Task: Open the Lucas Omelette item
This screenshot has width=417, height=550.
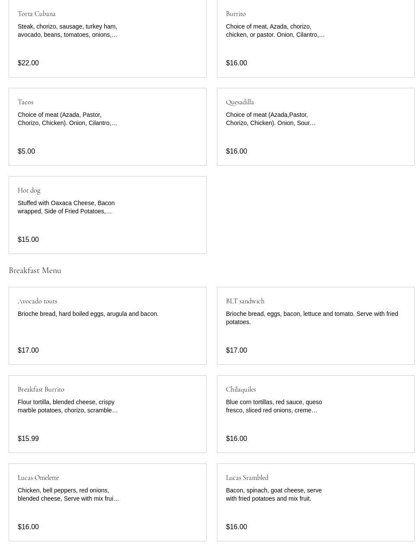Action: 38,478
